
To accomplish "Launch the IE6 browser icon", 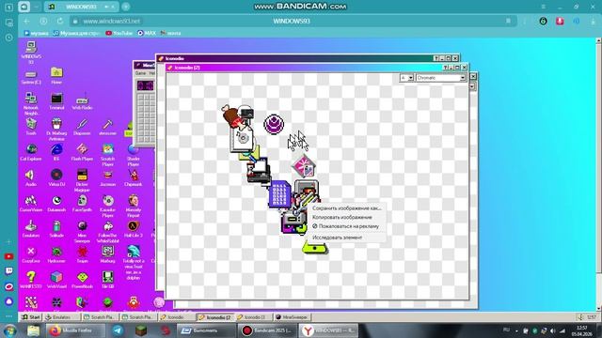I will pos(56,152).
